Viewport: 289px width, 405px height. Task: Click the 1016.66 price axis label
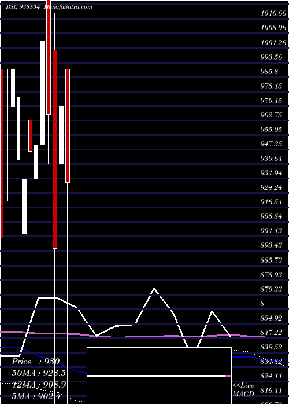(x=273, y=14)
